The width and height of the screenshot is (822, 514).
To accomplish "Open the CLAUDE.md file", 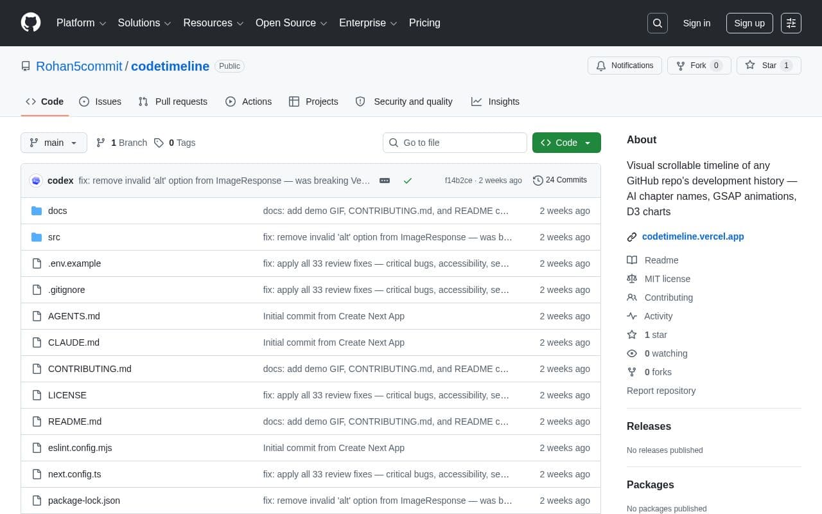I will [74, 342].
